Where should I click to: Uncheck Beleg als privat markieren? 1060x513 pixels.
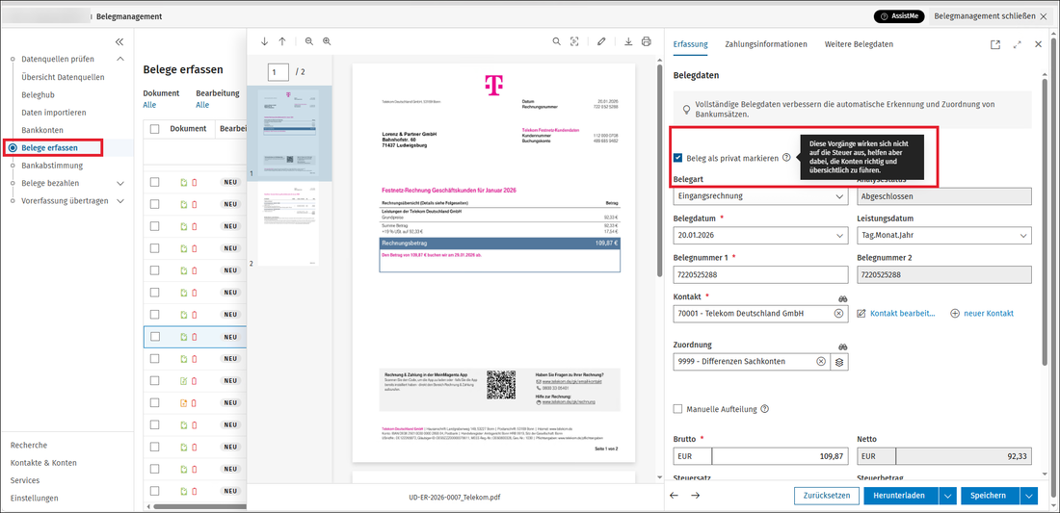pyautogui.click(x=678, y=158)
